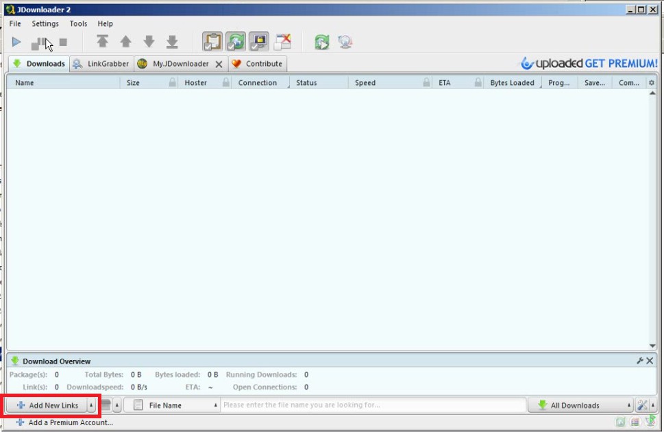The height and width of the screenshot is (432, 664).
Task: Toggle premium usage icon in toolbar
Action: click(x=259, y=42)
